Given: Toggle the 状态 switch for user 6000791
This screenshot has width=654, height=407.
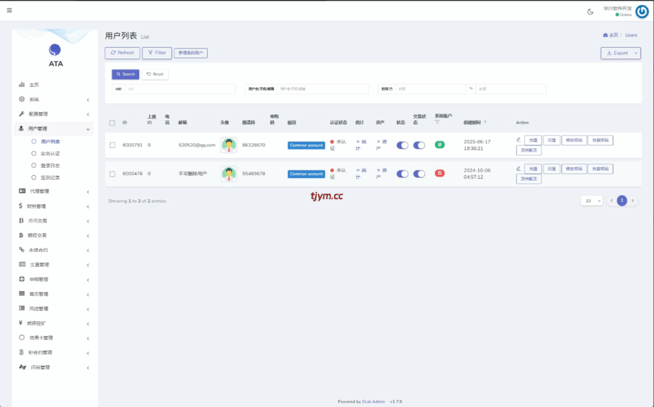Looking at the screenshot, I should pos(402,145).
